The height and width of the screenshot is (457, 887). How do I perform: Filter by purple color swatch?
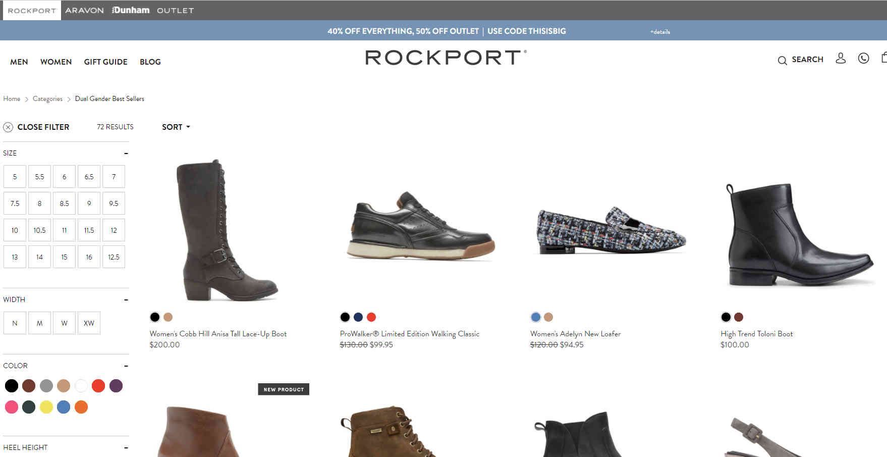[x=116, y=386]
